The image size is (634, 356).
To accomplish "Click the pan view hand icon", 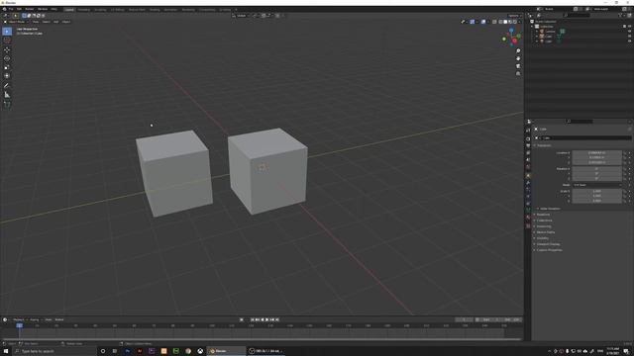I will 518,58.
